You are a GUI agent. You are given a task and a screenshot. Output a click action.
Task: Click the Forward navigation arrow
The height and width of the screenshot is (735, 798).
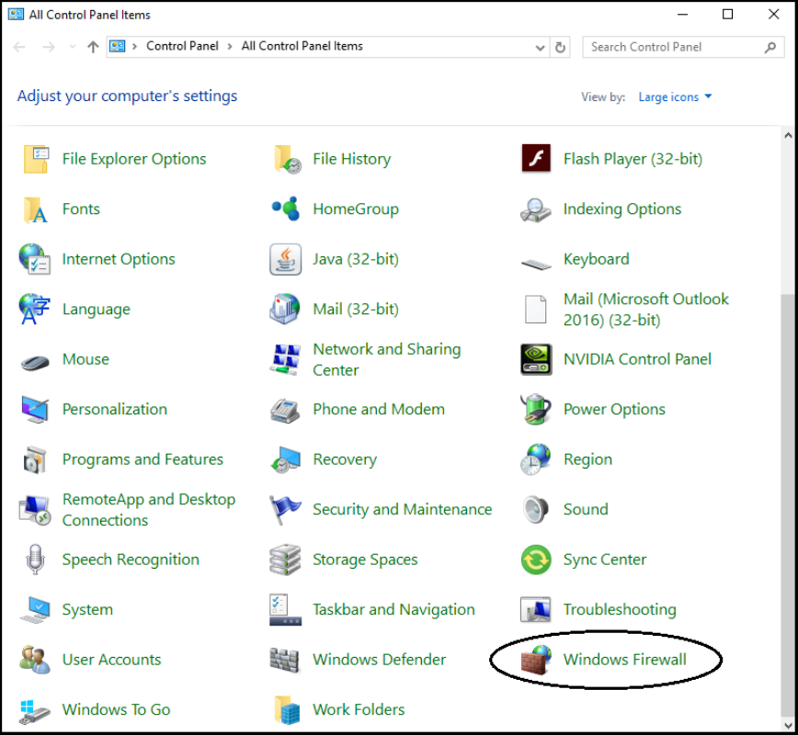49,47
